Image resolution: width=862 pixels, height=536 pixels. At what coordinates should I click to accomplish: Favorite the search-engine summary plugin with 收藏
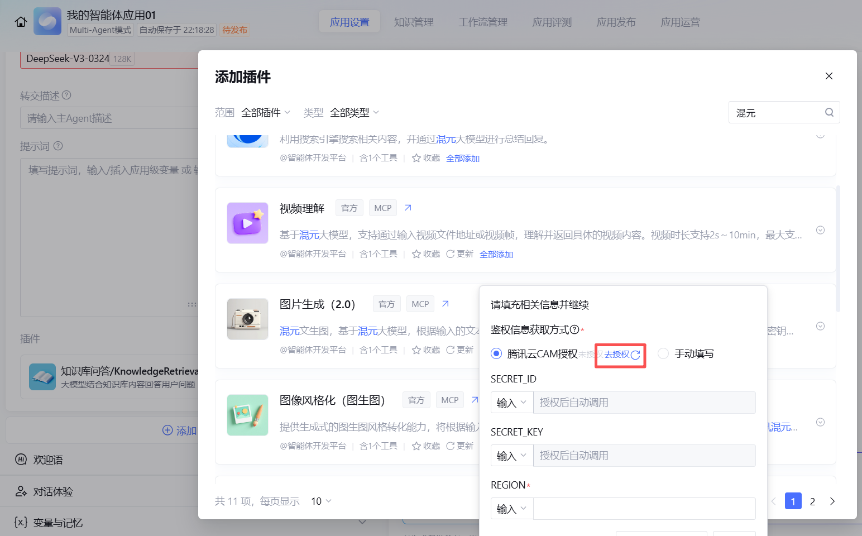[x=426, y=158]
